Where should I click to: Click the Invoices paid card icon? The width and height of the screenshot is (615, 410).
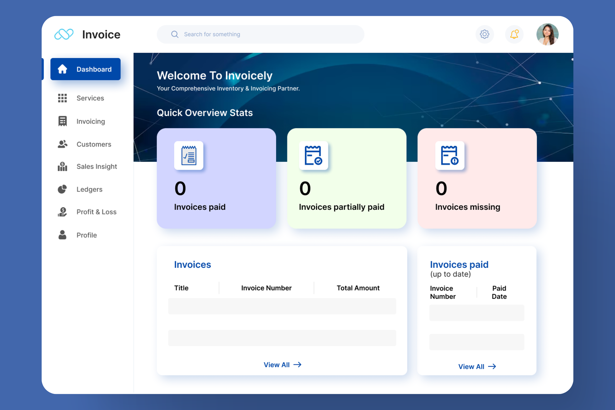coord(189,156)
